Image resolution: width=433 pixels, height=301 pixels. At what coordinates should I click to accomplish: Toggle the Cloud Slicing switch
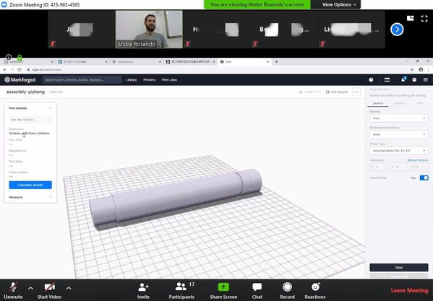point(424,178)
